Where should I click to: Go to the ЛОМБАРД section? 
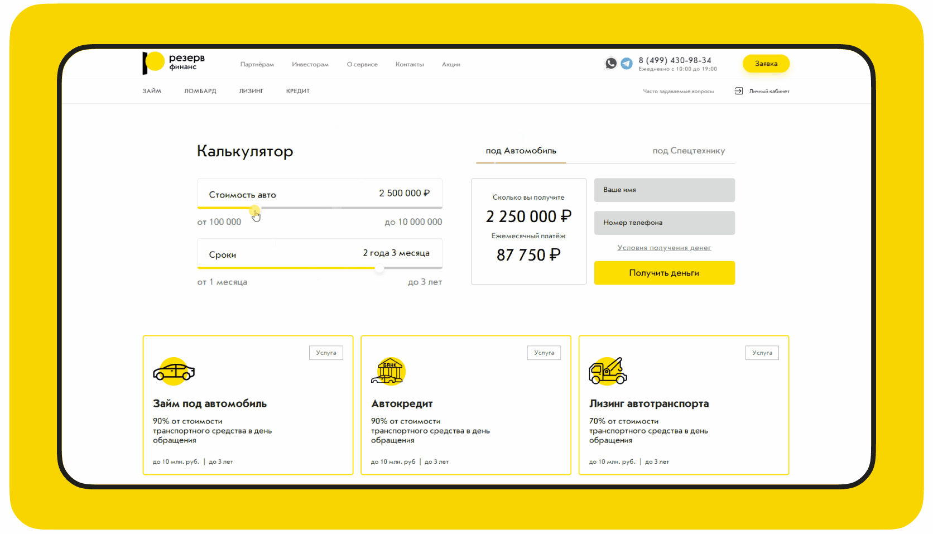tap(200, 91)
